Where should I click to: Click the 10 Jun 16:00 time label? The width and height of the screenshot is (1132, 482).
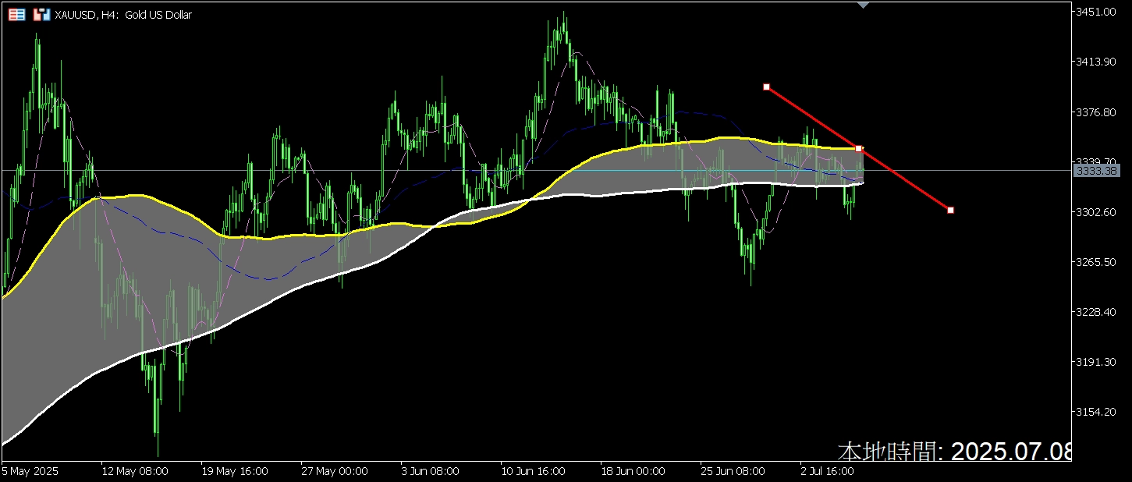pos(534,471)
